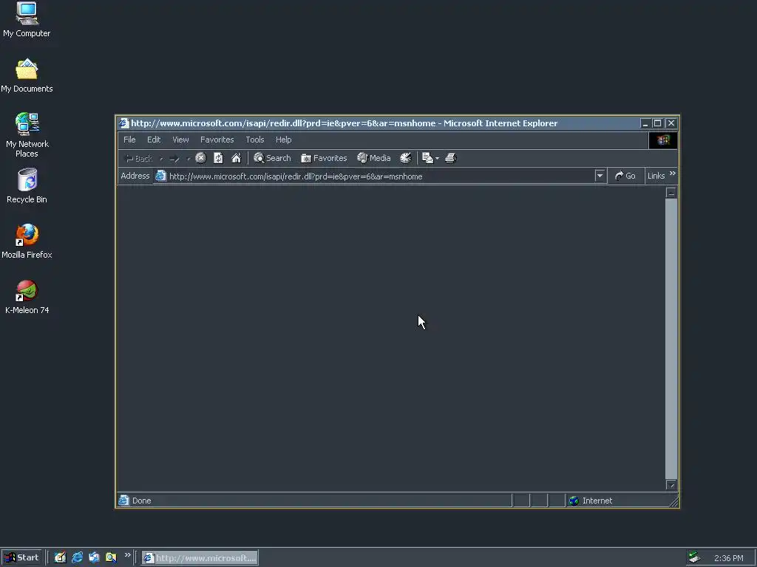
Task: Launch Outlook Express from quick launch
Action: click(94, 557)
